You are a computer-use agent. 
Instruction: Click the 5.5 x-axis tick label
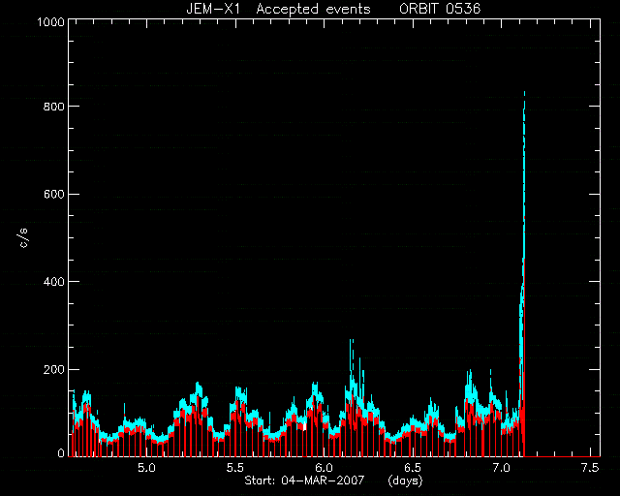(x=234, y=468)
